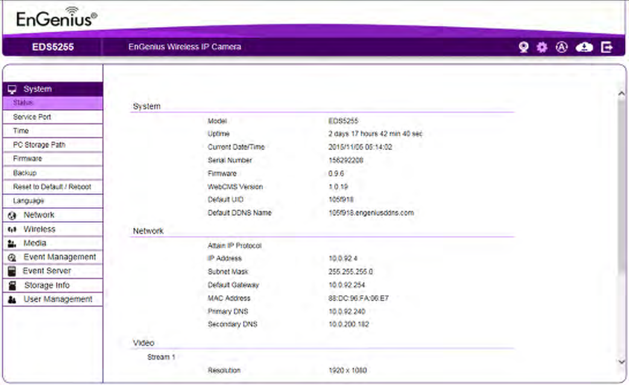This screenshot has height=385, width=629.
Task: Open PC Storage Path page
Action: pos(53,145)
